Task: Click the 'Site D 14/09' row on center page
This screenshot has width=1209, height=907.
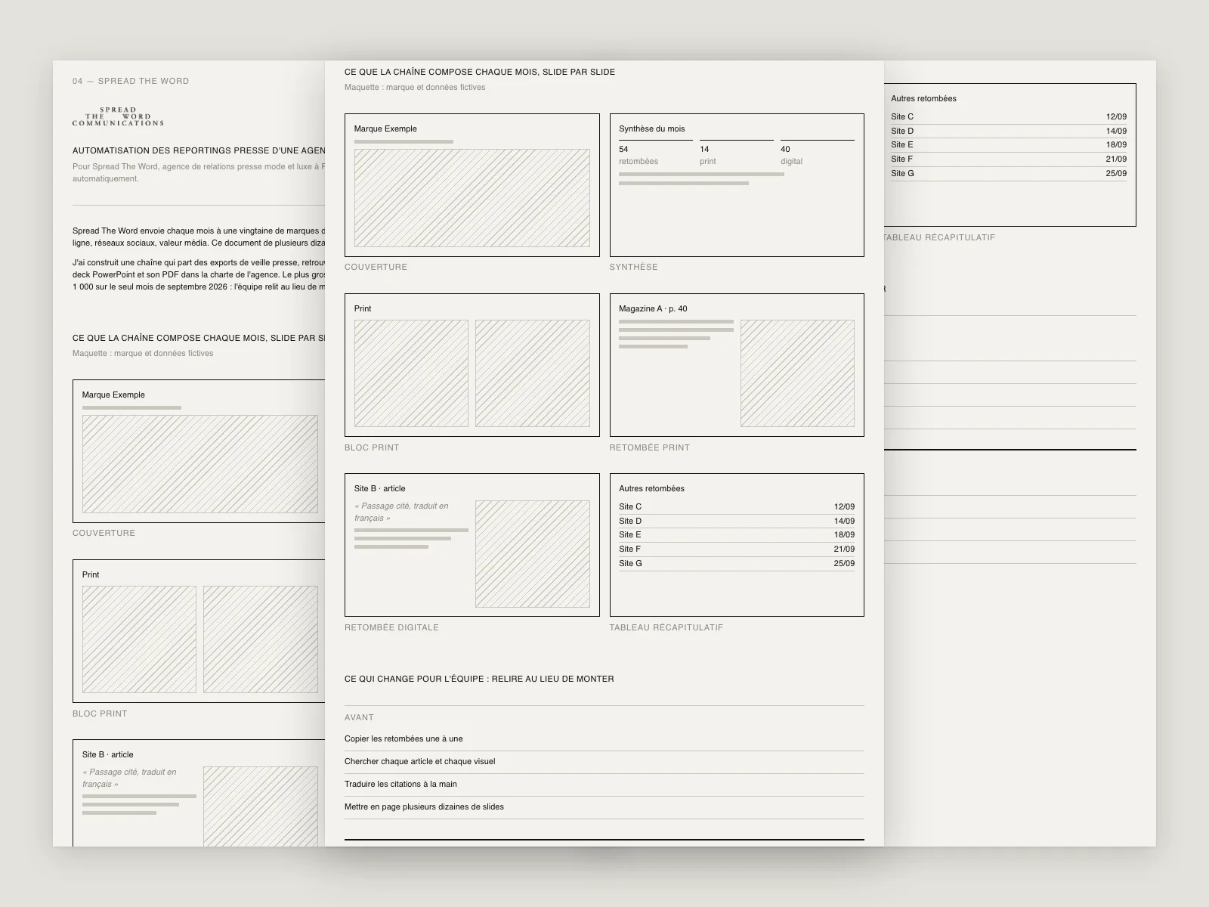Action: (x=737, y=521)
